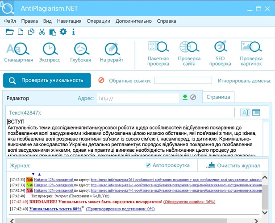Image resolution: width=275 pixels, height=223 pixels.
Task: Paste text using the clipboard icon
Action: pyautogui.click(x=53, y=32)
